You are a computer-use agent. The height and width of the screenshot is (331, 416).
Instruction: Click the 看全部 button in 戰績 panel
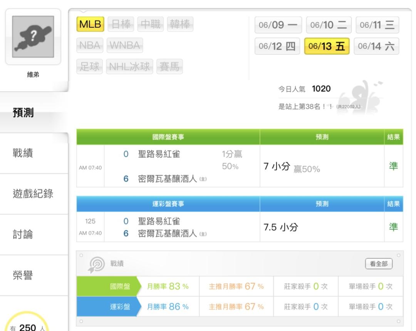(x=379, y=264)
